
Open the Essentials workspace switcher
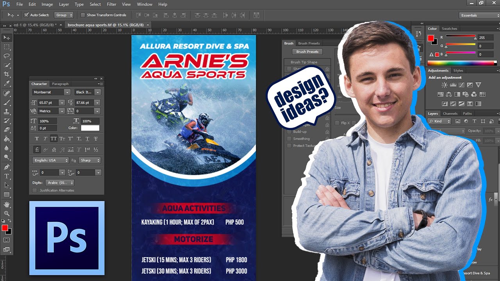pos(480,15)
